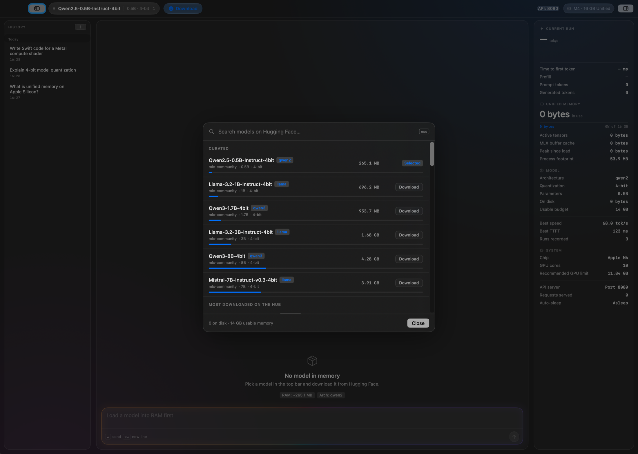Download Qwen3-1.7B-4bit model

(x=409, y=211)
